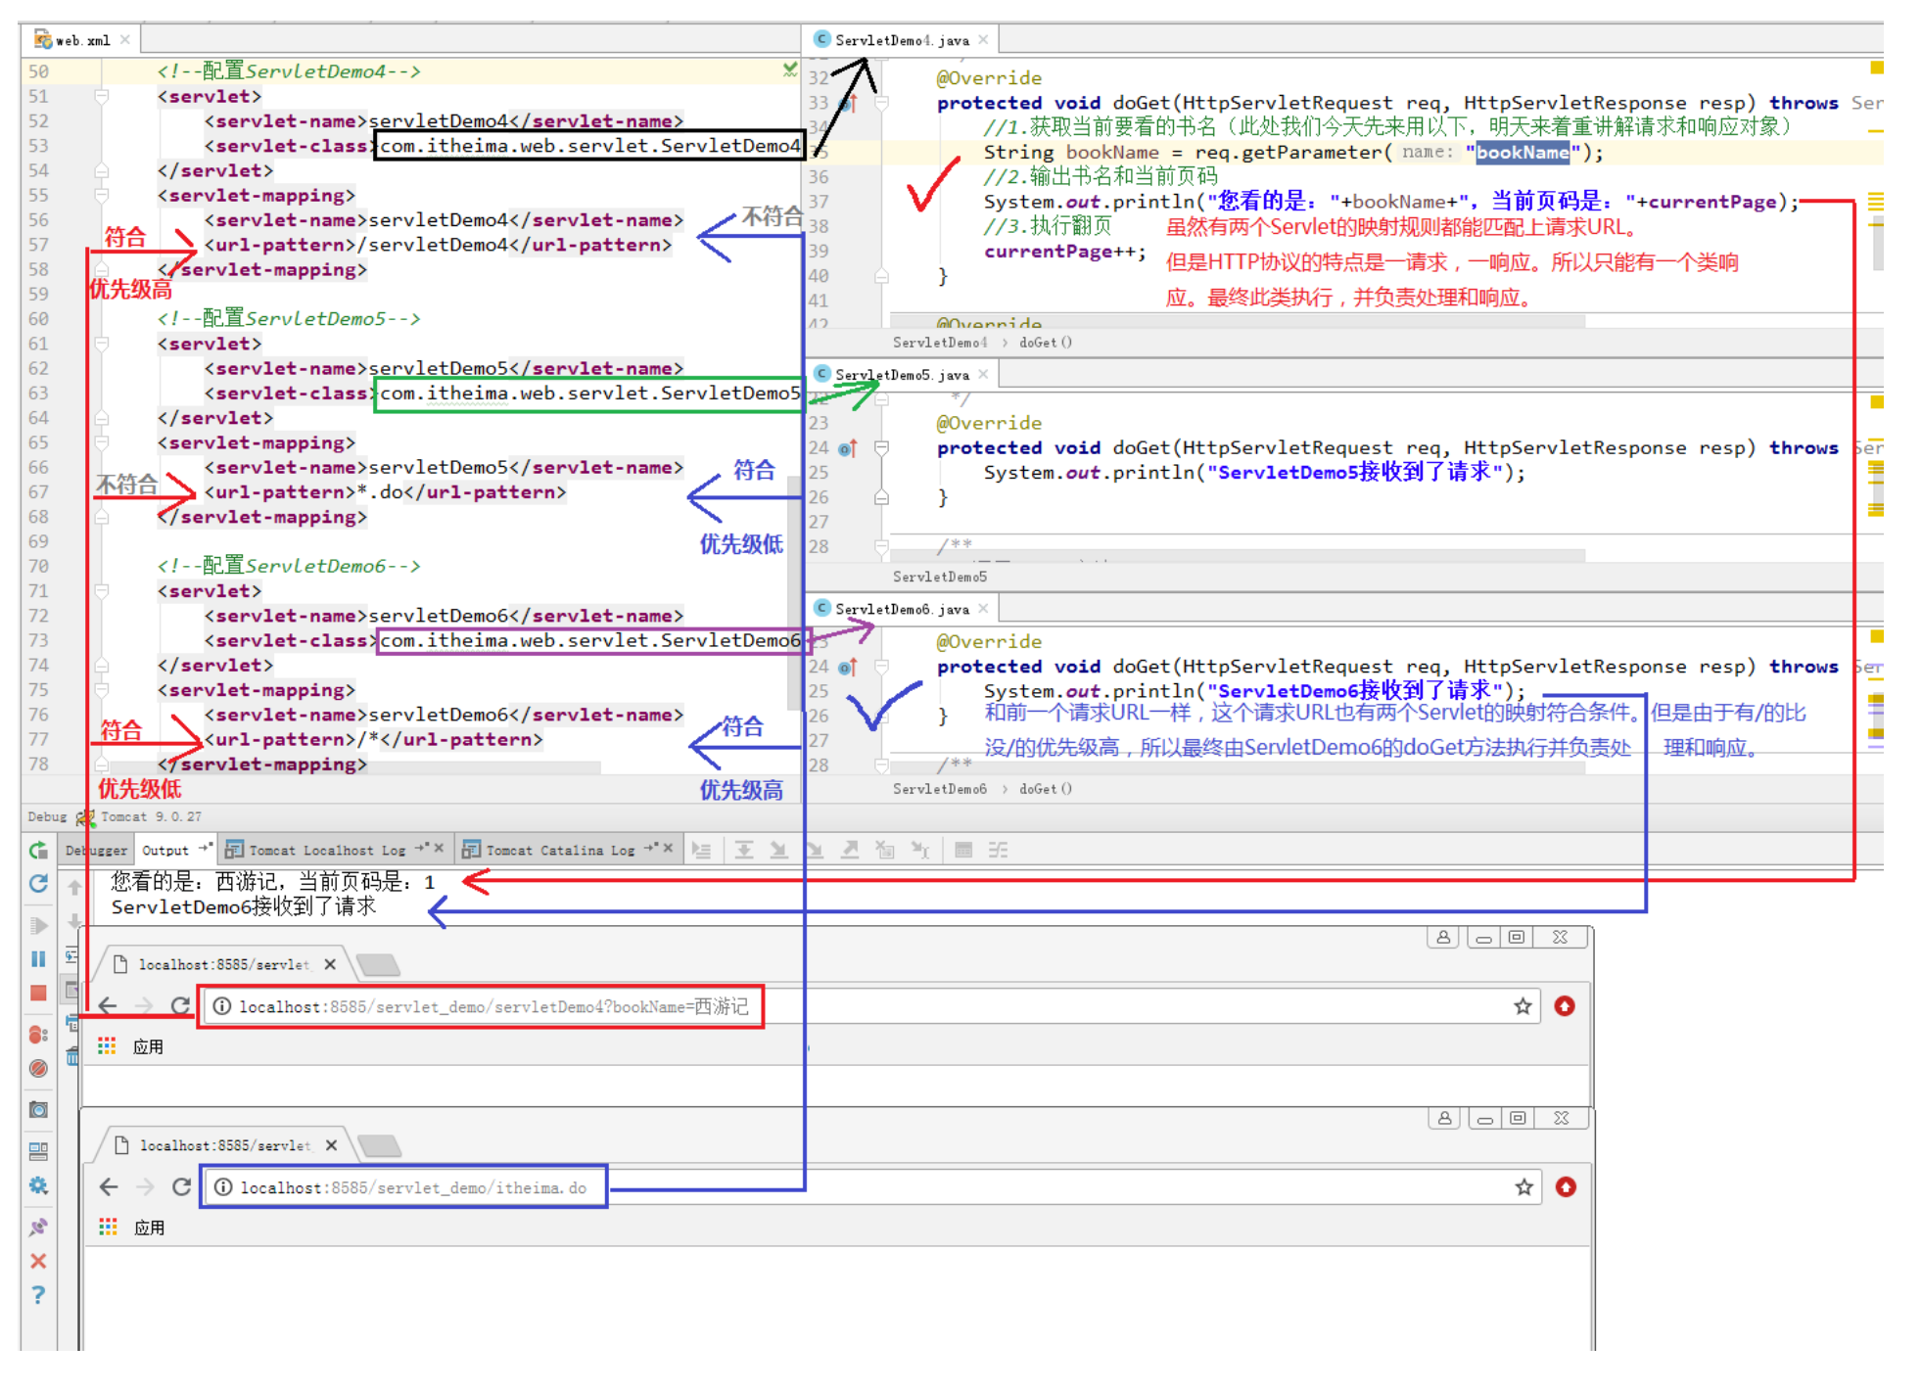Click the blue help question mark icon

click(38, 1295)
